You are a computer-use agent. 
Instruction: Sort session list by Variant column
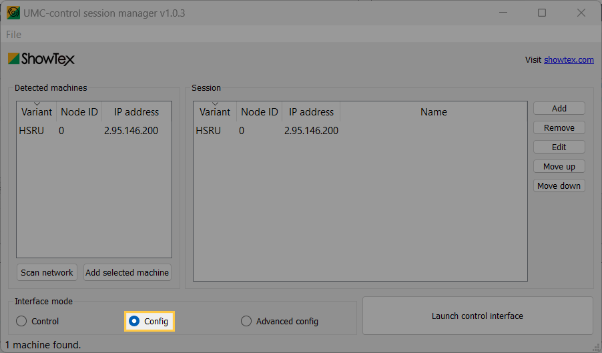(214, 112)
